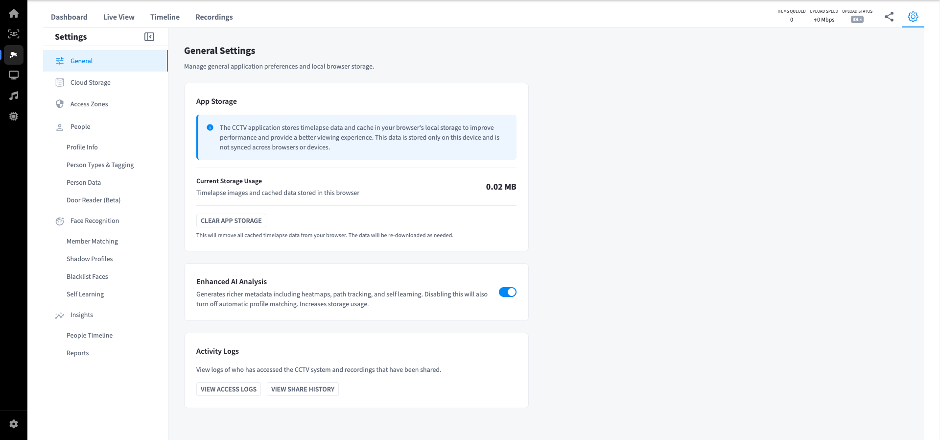The height and width of the screenshot is (440, 940).
Task: Click the People person icon
Action: click(x=60, y=127)
